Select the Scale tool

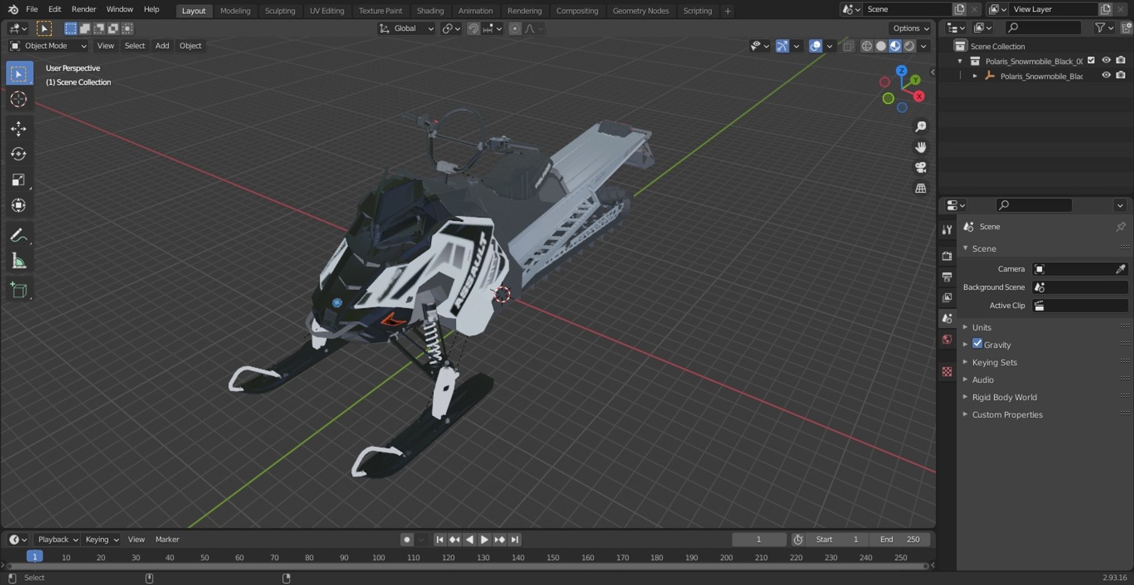pos(19,179)
